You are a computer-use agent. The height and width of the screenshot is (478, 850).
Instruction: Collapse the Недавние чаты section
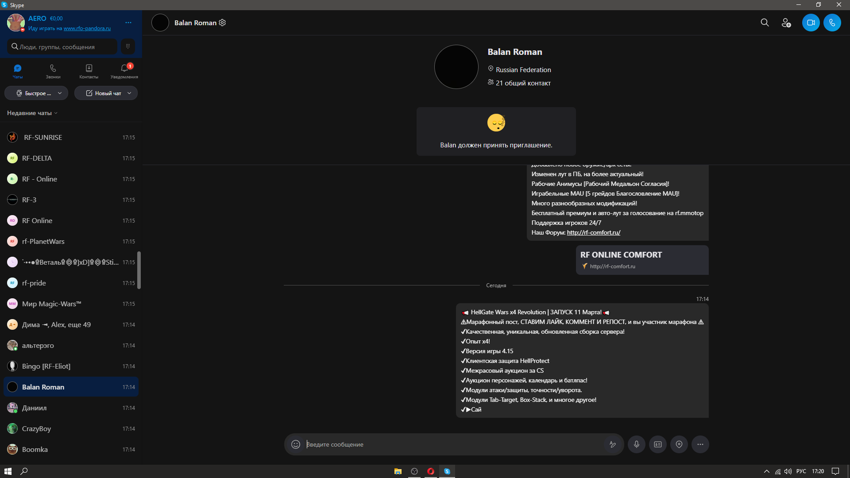point(32,113)
